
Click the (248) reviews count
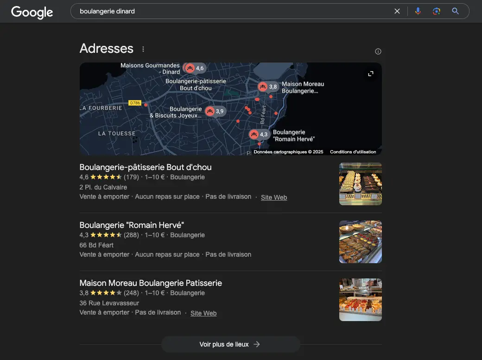[131, 293]
